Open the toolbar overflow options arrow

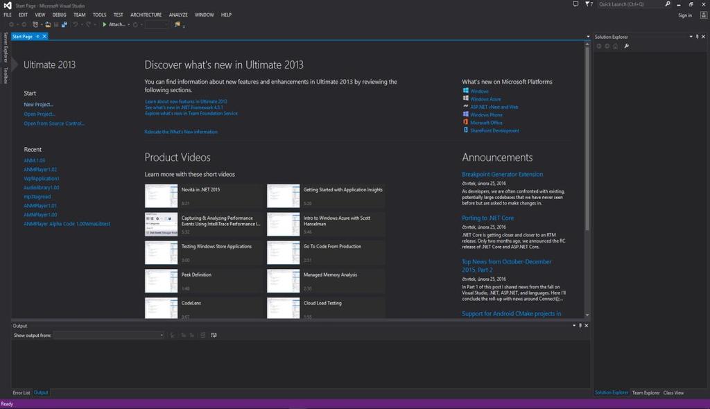point(184,26)
